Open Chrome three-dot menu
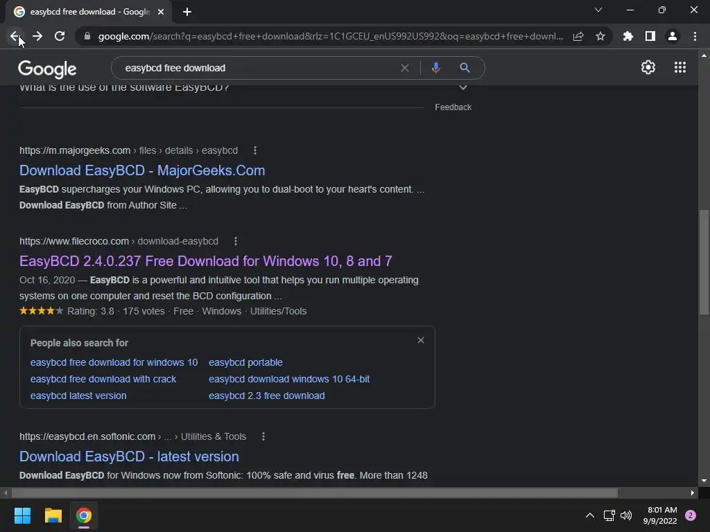Viewport: 710px width, 532px height. coord(695,36)
